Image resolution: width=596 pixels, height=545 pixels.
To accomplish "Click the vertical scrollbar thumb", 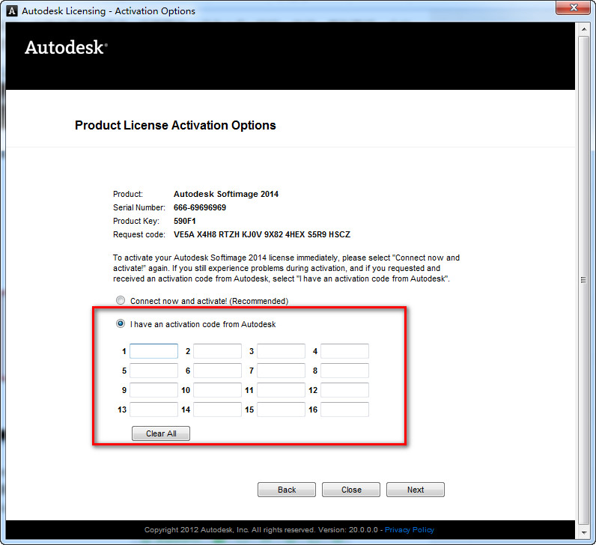I will click(x=584, y=280).
